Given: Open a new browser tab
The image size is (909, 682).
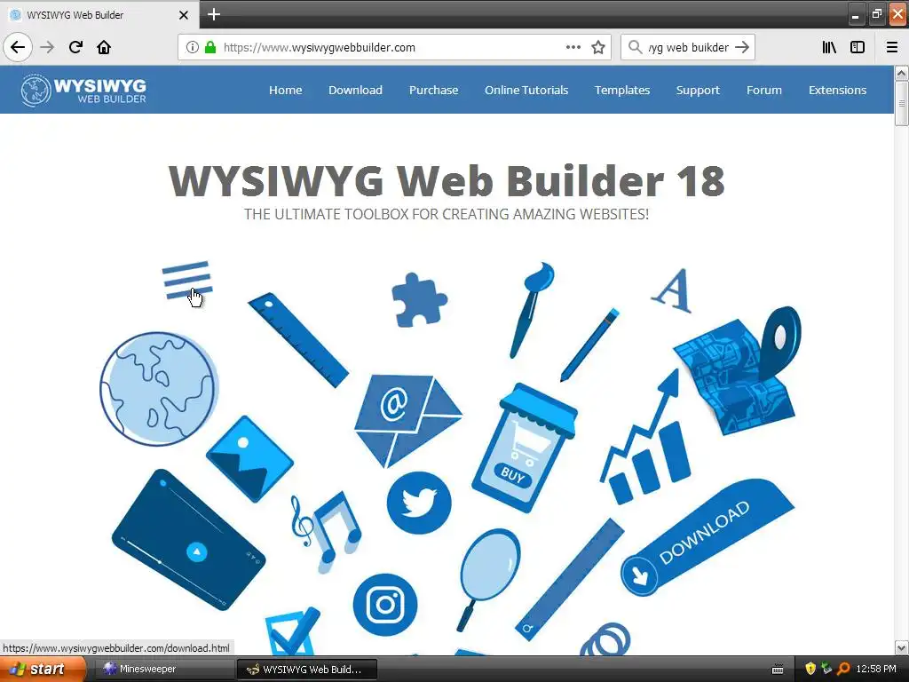Looking at the screenshot, I should [214, 14].
